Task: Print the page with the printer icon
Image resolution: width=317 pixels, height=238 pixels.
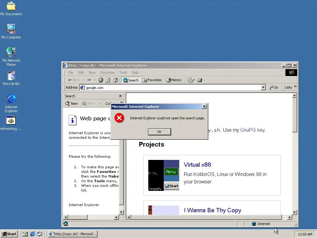Action: tap(200, 80)
